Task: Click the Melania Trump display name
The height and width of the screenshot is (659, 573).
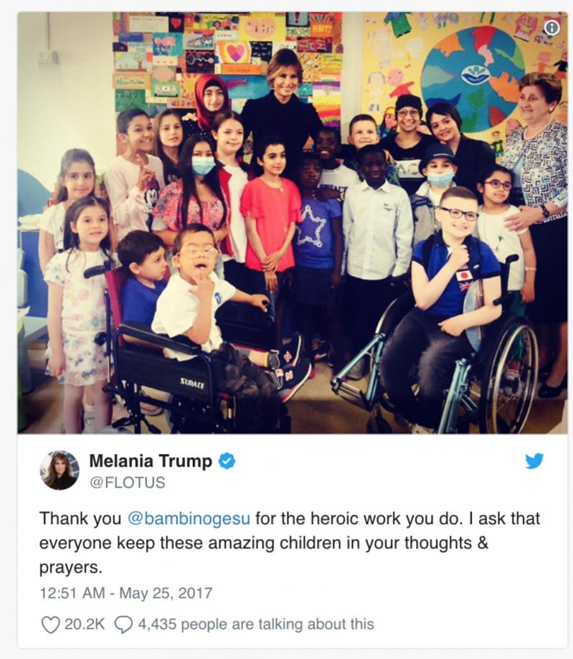Action: pyautogui.click(x=151, y=461)
